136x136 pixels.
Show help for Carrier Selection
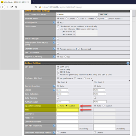(x=54, y=86)
